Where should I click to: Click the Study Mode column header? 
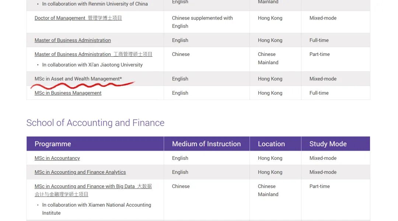328,144
